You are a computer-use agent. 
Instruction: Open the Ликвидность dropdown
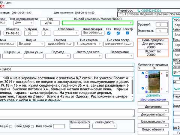[x=105, y=126]
